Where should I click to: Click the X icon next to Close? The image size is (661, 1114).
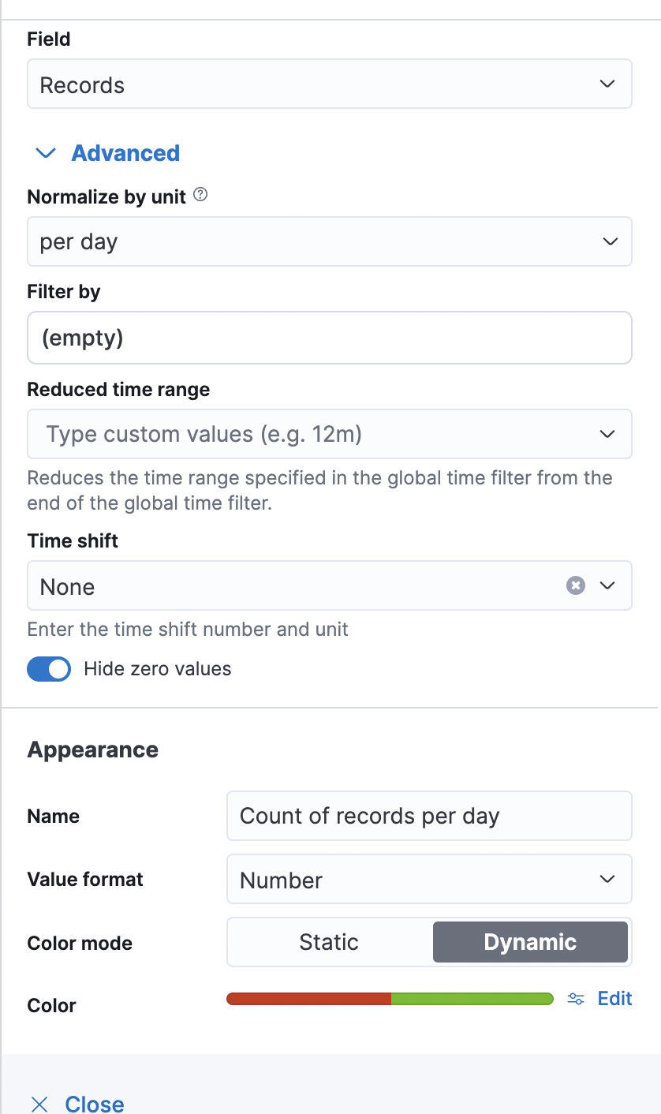(39, 1104)
